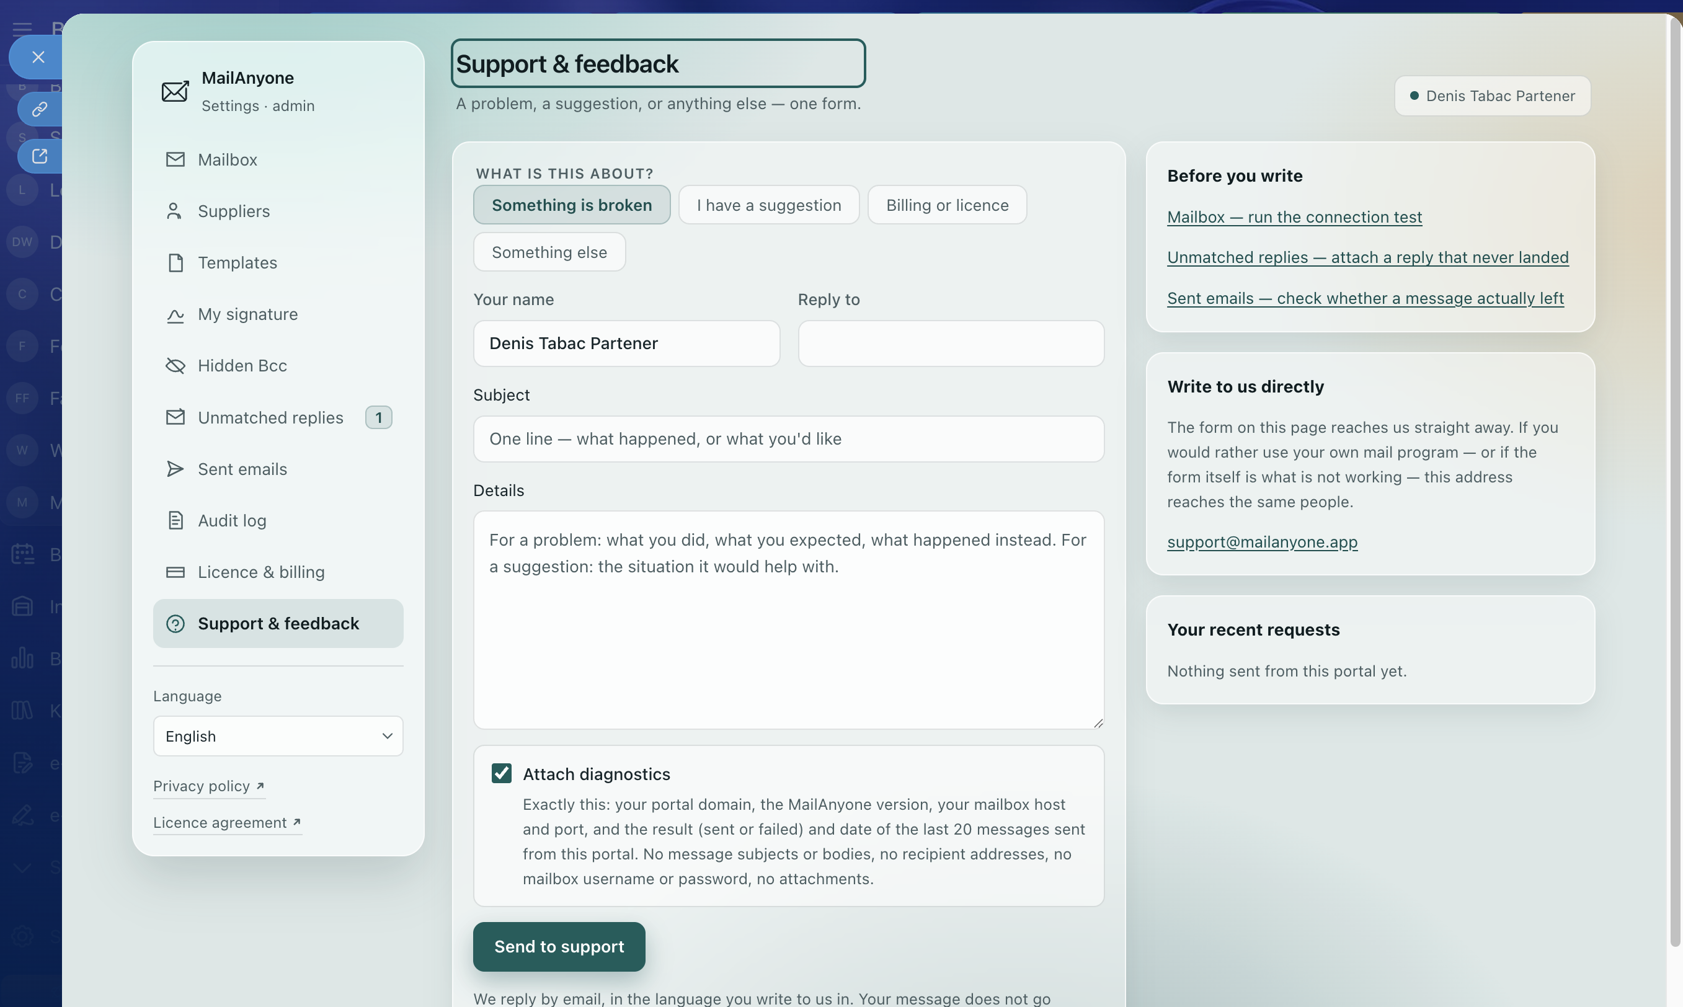Select the W avatar in the background sidebar
The width and height of the screenshot is (1683, 1007).
point(22,450)
